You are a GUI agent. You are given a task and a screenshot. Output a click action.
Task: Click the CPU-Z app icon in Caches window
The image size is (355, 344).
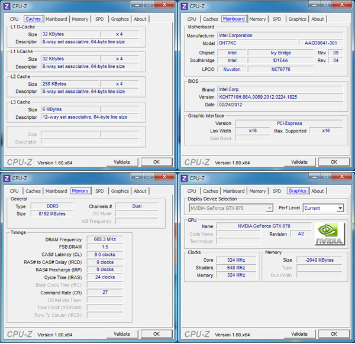7,6
